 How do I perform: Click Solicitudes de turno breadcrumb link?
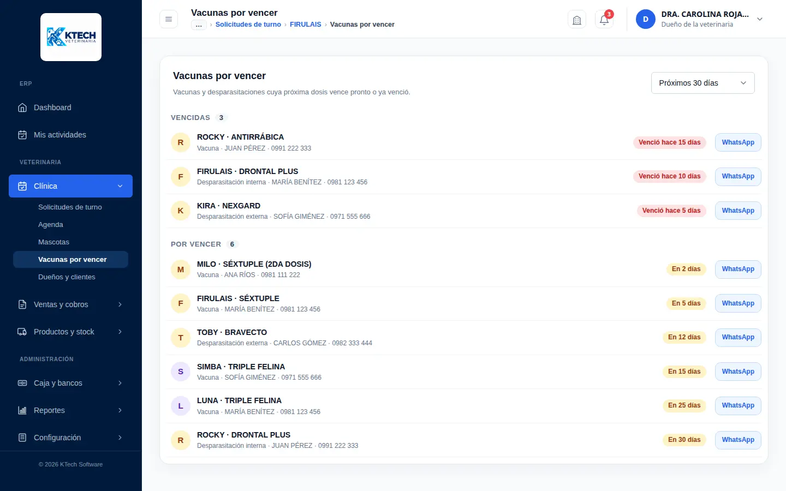coord(248,25)
